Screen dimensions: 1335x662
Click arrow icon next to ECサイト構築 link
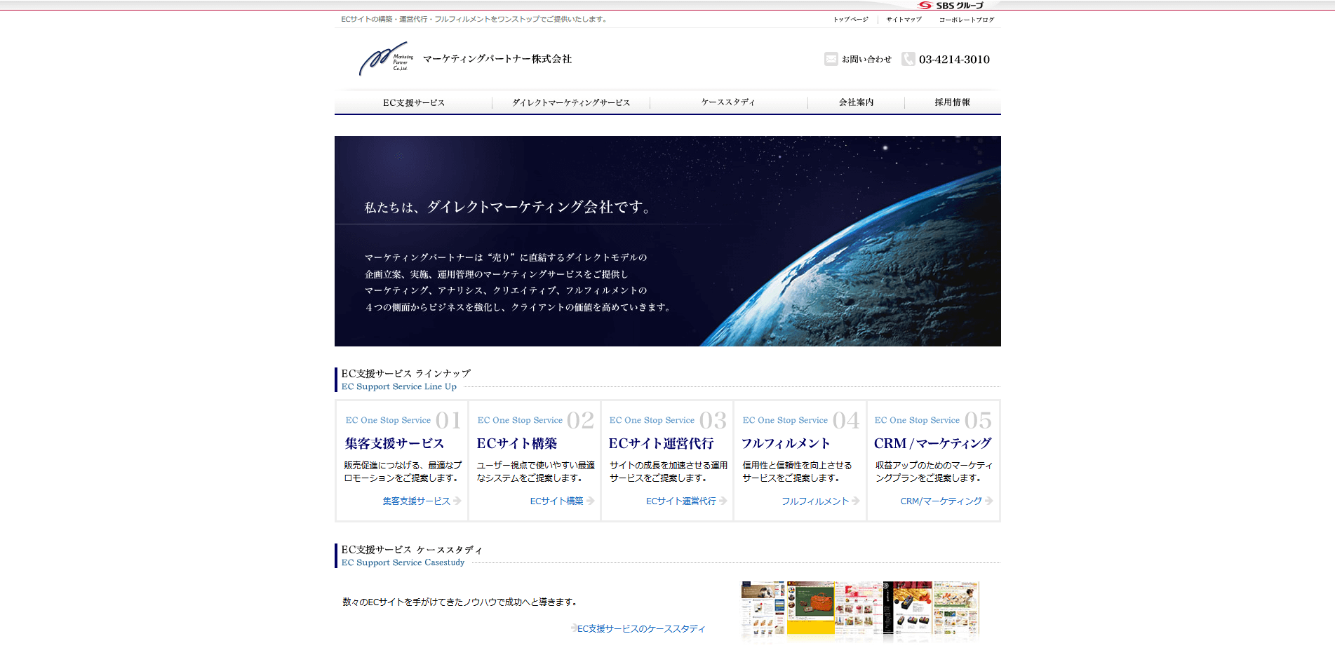[x=590, y=501]
